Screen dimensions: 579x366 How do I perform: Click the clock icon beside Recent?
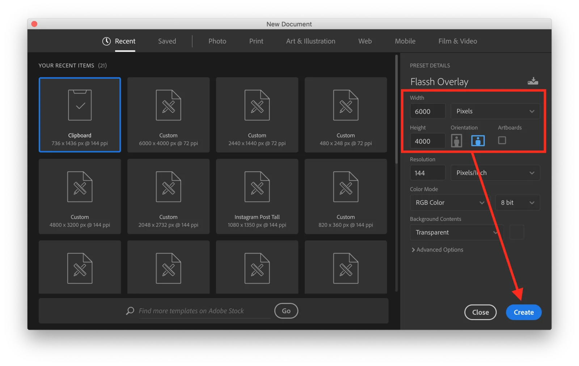tap(106, 41)
